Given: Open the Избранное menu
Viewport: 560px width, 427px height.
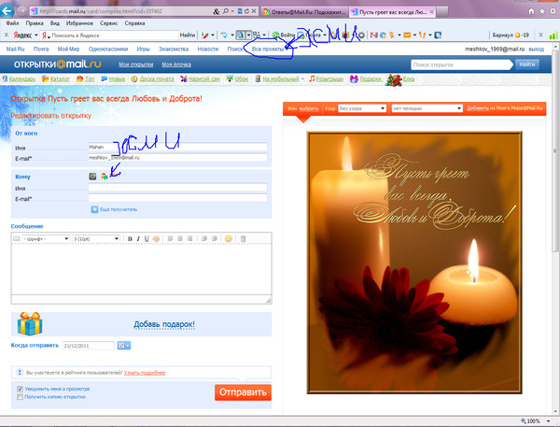Looking at the screenshot, I should (x=79, y=23).
